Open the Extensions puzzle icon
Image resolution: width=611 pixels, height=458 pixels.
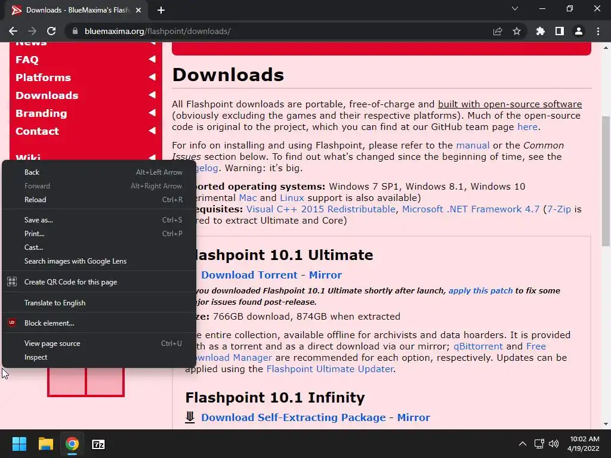coord(541,31)
